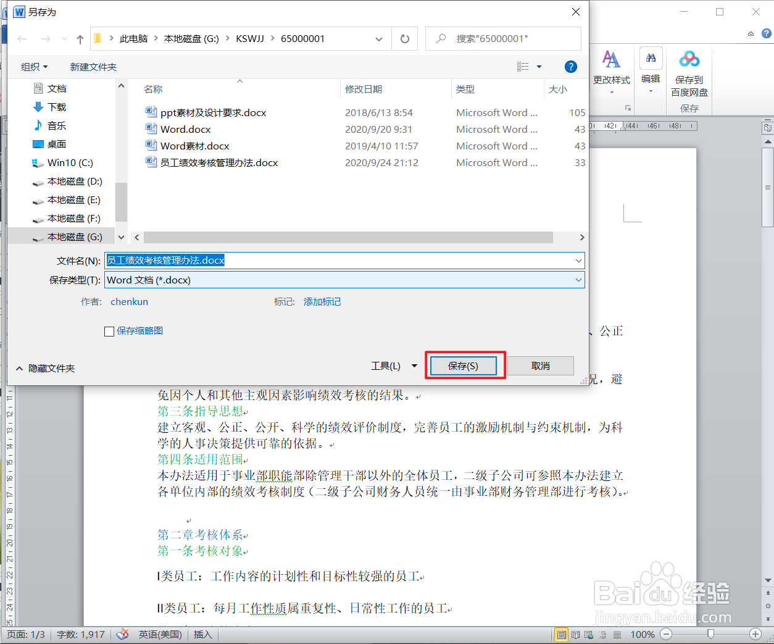Click the zoom slider's plus control
The image size is (774, 644).
(755, 634)
